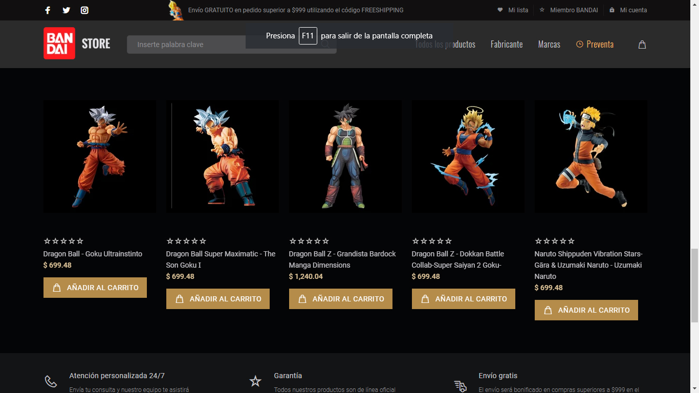Image resolution: width=699 pixels, height=393 pixels.
Task: Open the Fabricante menu
Action: click(x=506, y=45)
